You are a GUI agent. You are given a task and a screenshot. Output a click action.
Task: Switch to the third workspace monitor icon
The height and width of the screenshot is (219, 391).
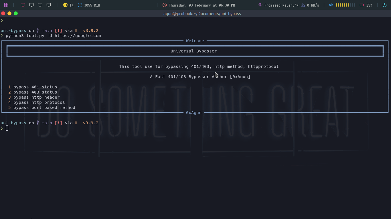[x=40, y=5]
